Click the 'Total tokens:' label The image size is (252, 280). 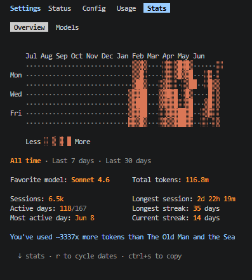point(157,180)
